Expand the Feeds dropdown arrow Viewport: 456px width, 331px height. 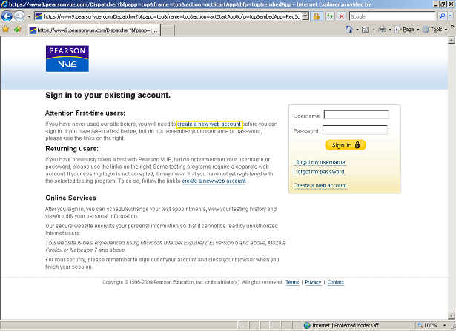coord(374,30)
